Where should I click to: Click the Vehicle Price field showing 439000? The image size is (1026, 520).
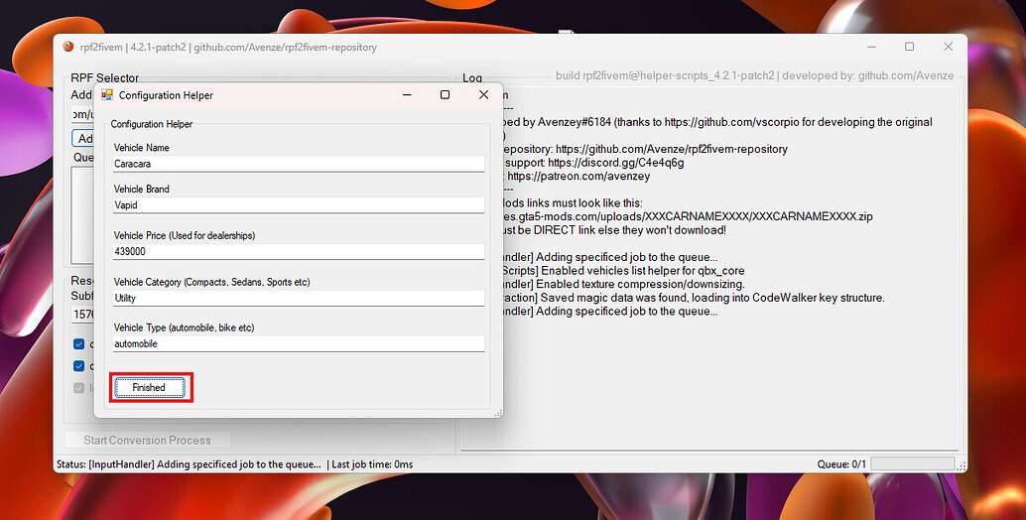(x=298, y=252)
